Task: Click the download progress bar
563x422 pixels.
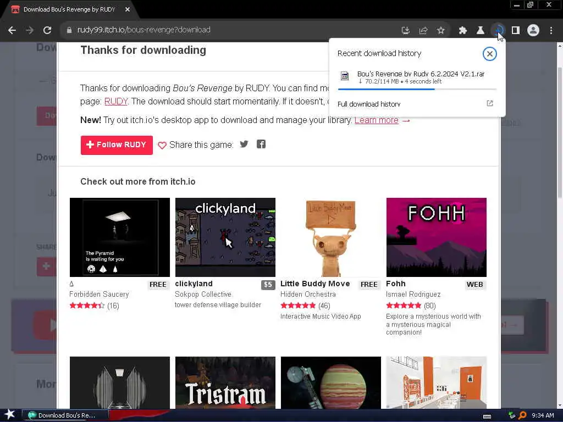Action: [417, 89]
